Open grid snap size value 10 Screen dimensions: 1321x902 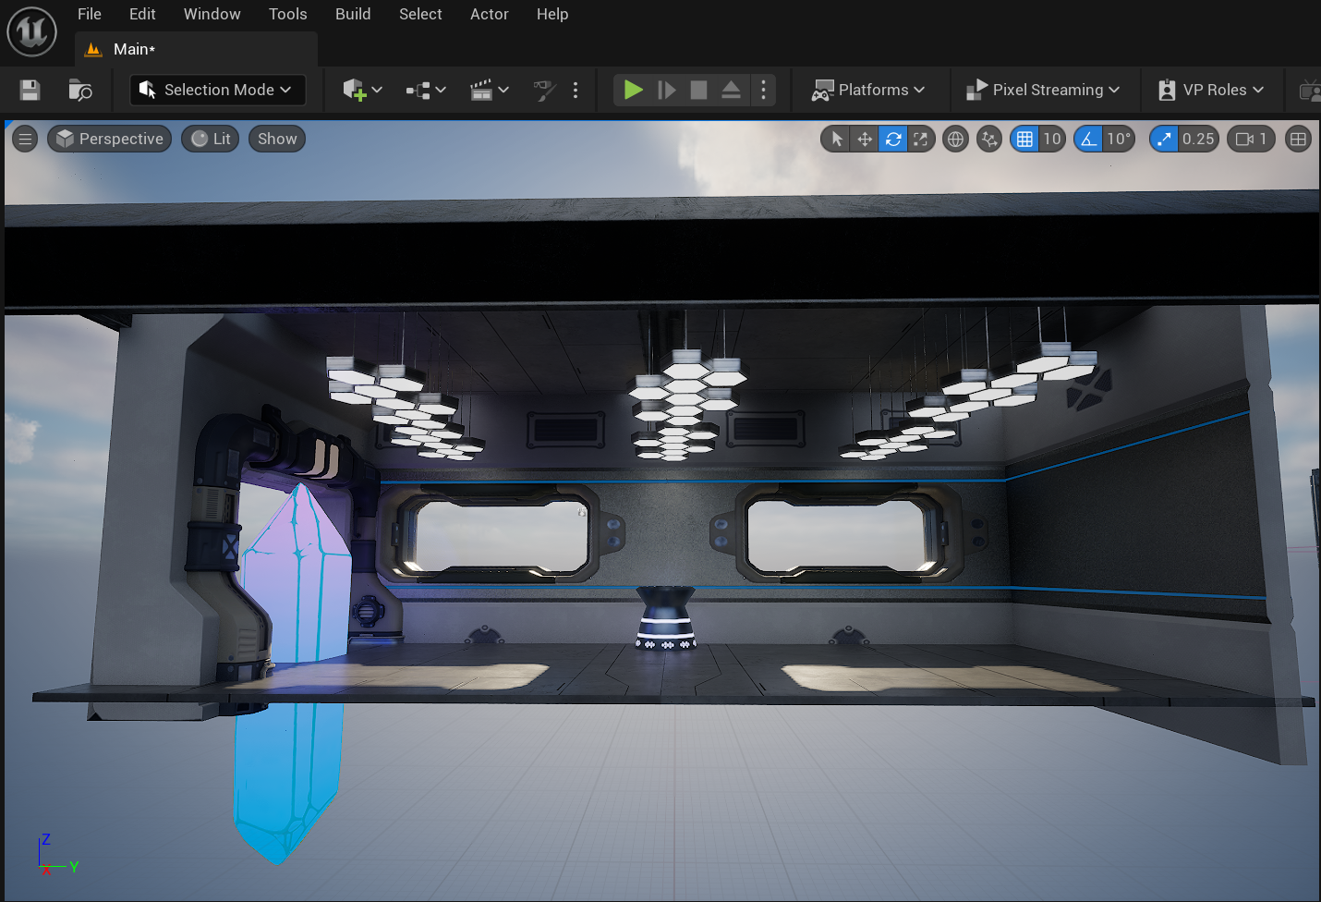point(1052,139)
